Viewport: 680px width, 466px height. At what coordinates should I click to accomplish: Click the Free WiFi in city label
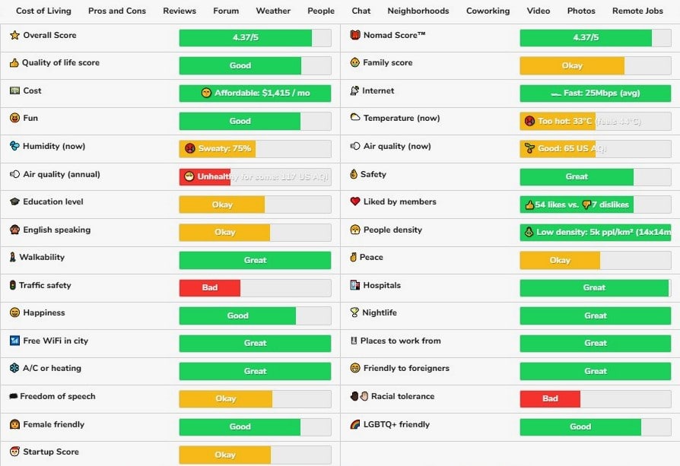(x=56, y=341)
